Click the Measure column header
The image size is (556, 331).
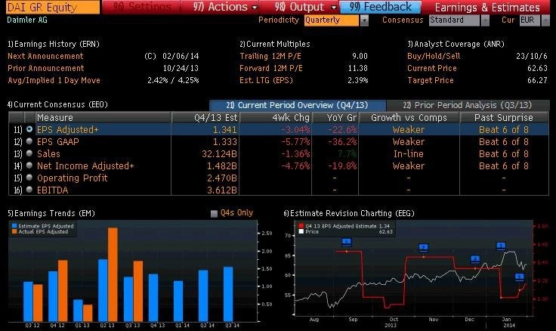(x=103, y=117)
